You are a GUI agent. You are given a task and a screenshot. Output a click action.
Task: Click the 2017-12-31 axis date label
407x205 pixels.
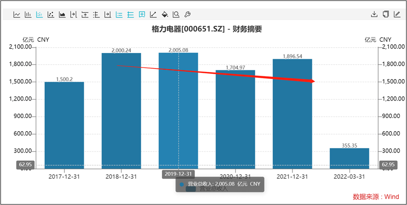coord(64,177)
